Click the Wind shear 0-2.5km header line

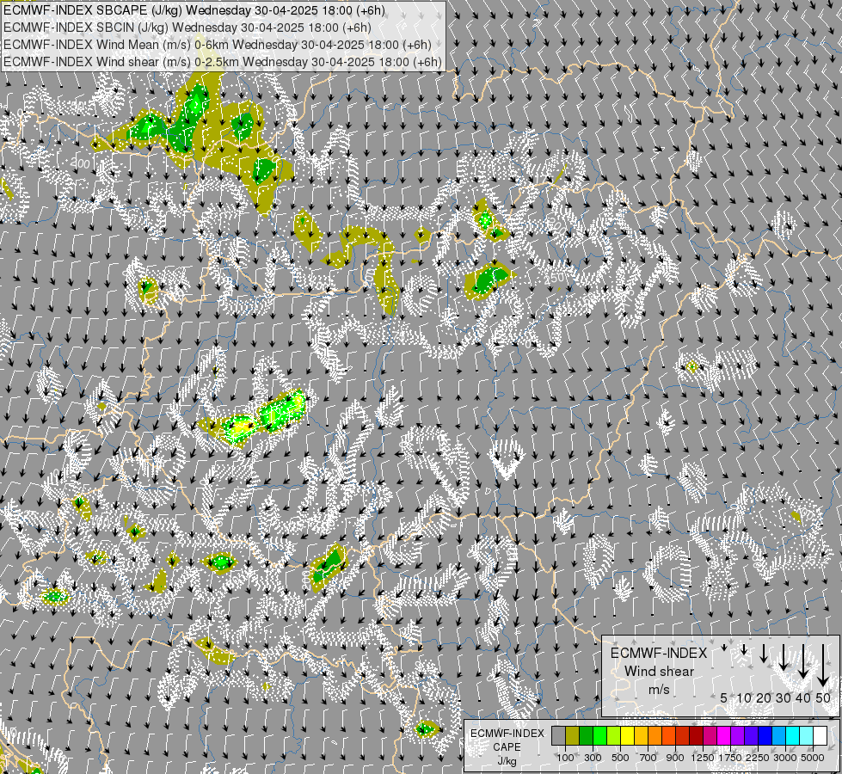tap(222, 62)
